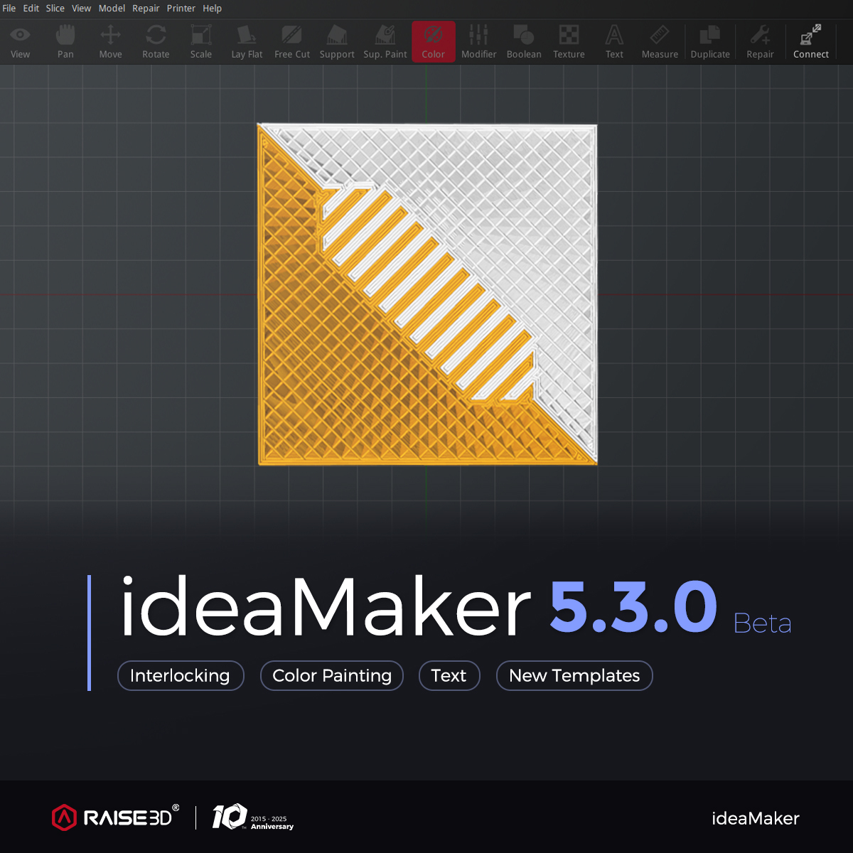Select the Rotate tool
This screenshot has height=853, width=853.
156,42
